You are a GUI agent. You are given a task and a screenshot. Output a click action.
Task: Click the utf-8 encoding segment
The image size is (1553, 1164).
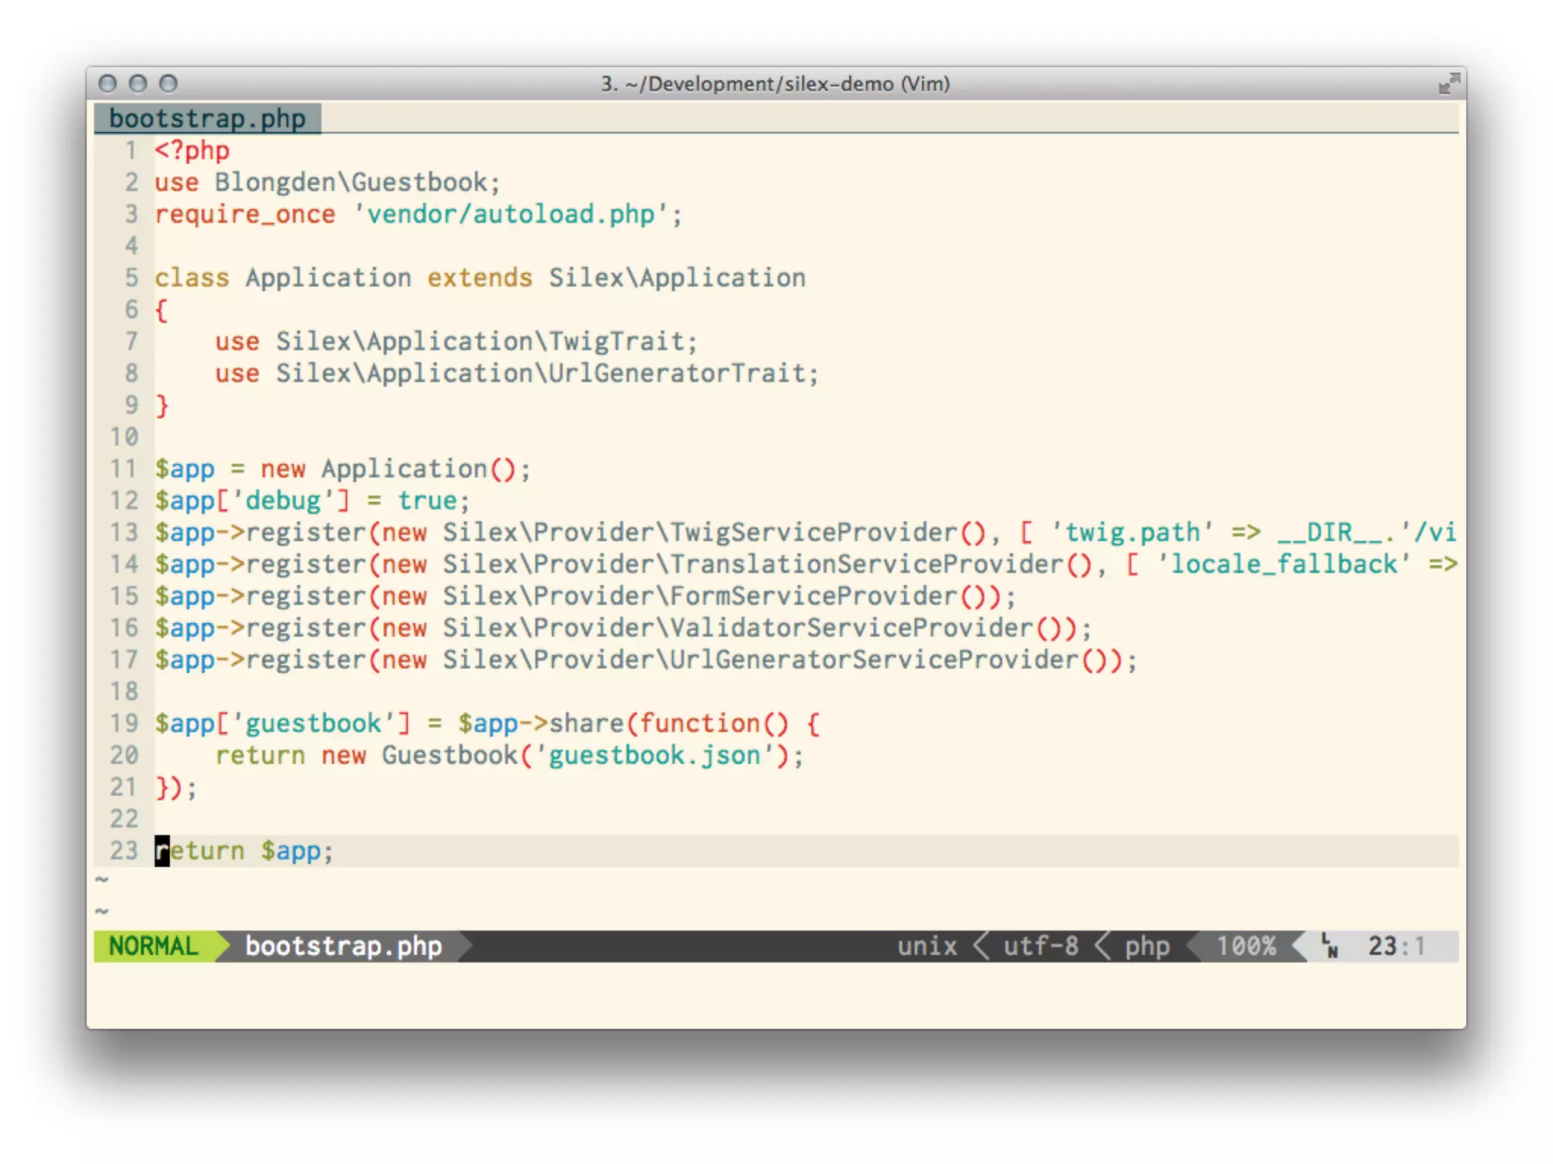click(1040, 946)
